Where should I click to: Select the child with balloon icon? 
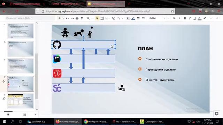coord(90,32)
